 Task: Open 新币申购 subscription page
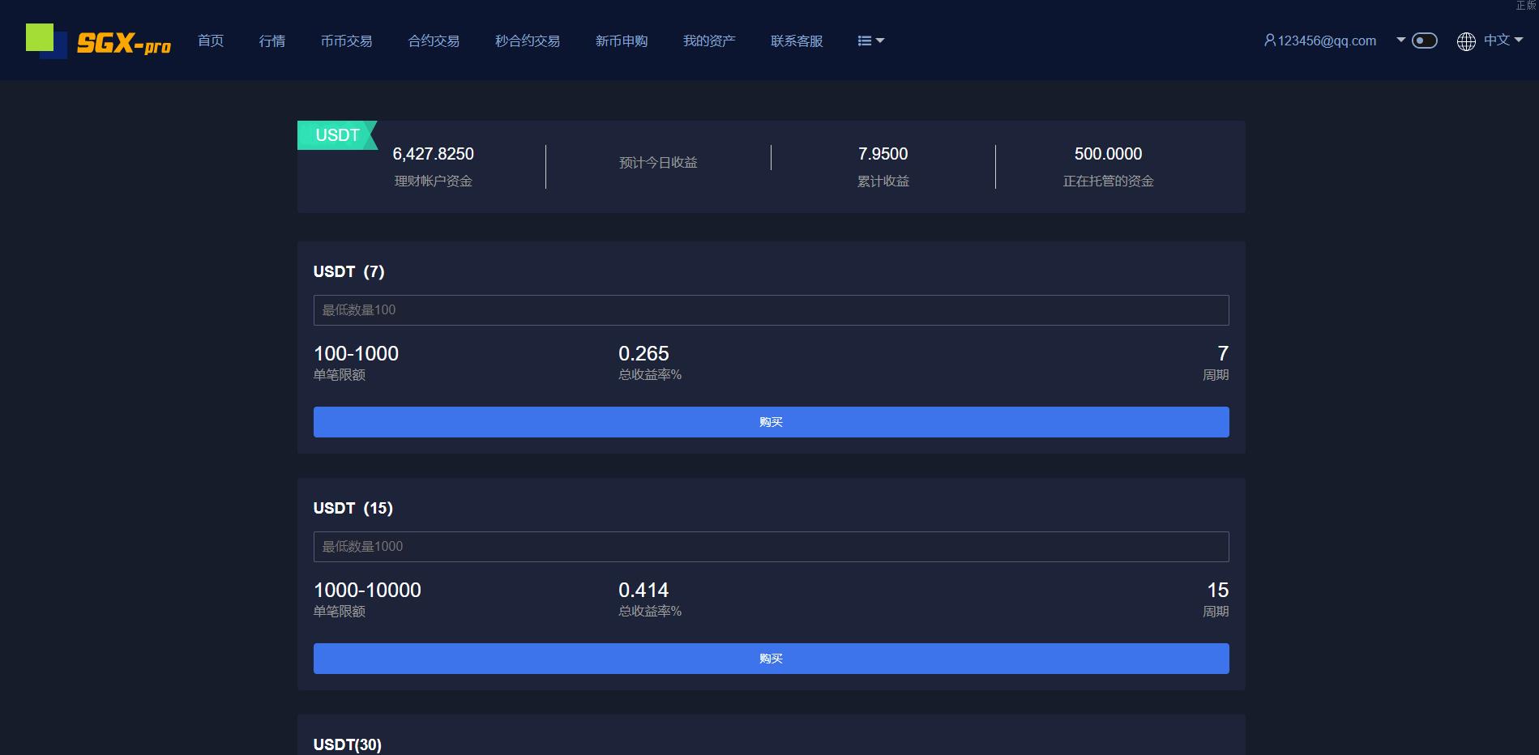click(x=622, y=41)
